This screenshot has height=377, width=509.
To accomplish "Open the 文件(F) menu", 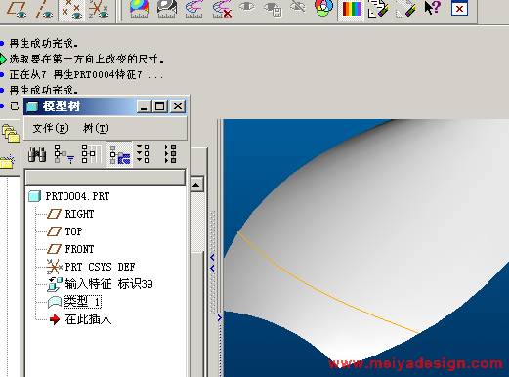I will click(x=51, y=128).
